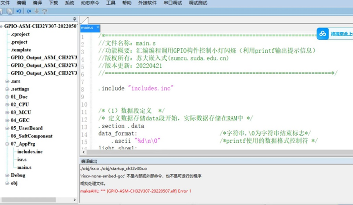Open the 动态命令 menu
The image size is (353, 205).
[x=90, y=3]
